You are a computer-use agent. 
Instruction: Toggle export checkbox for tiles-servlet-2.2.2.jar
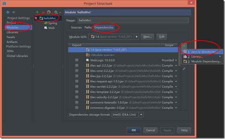(77, 87)
